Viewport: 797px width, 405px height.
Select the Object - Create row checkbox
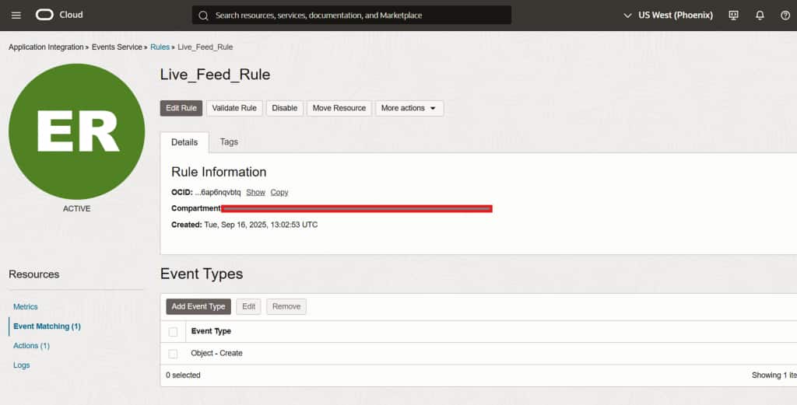173,354
